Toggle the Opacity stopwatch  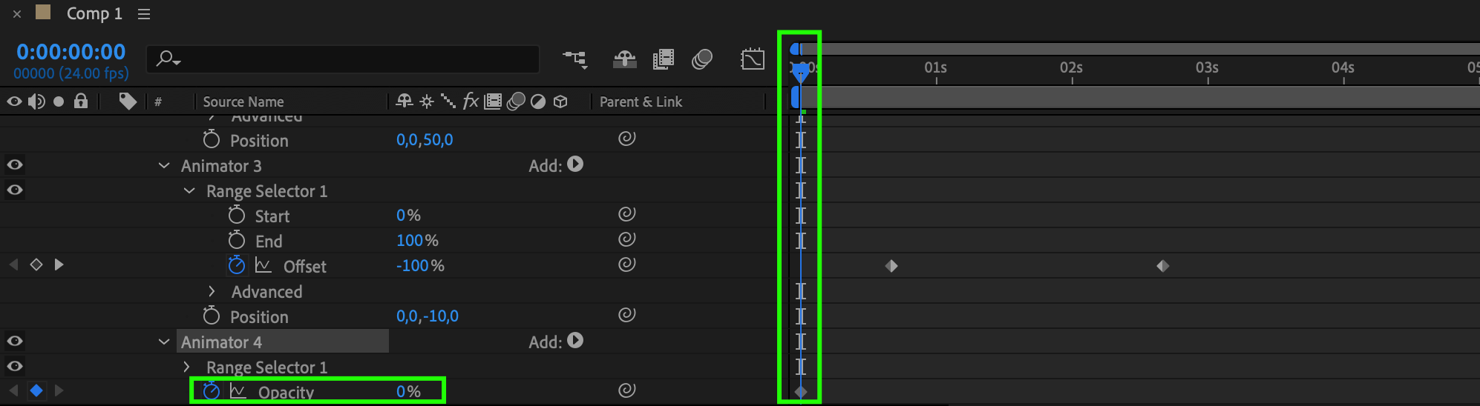212,390
